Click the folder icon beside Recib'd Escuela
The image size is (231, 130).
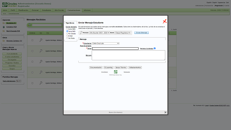point(4,31)
